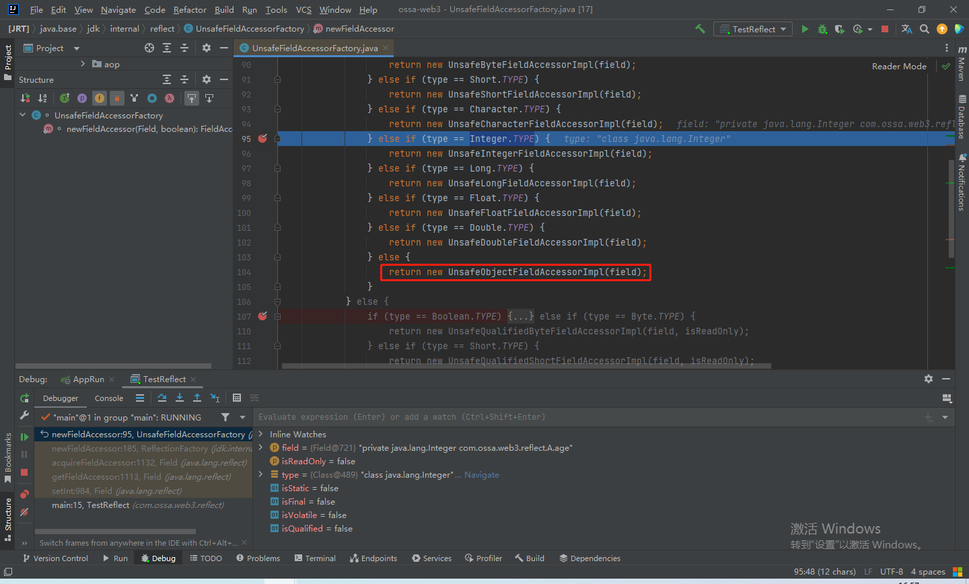
Task: Switch to the AppRun debug tab
Action: click(88, 379)
